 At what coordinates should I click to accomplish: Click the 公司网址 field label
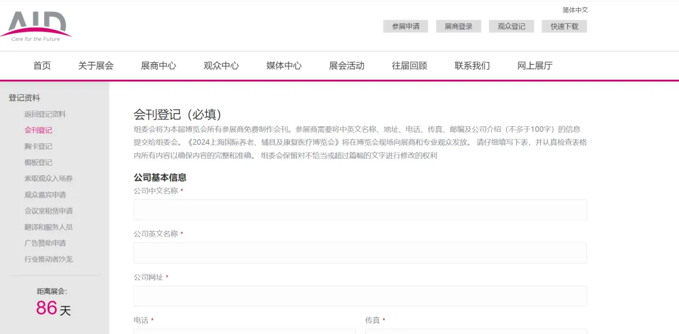click(148, 277)
